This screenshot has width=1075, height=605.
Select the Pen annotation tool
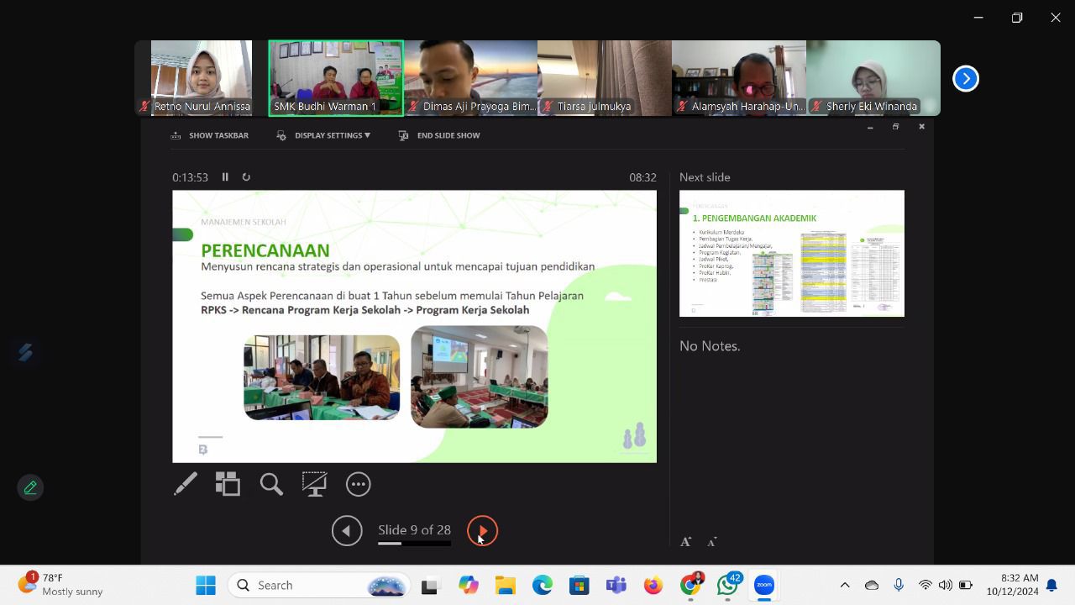(x=186, y=483)
